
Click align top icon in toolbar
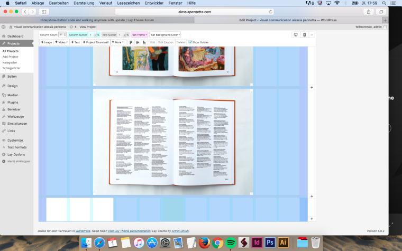pyautogui.click(x=131, y=42)
